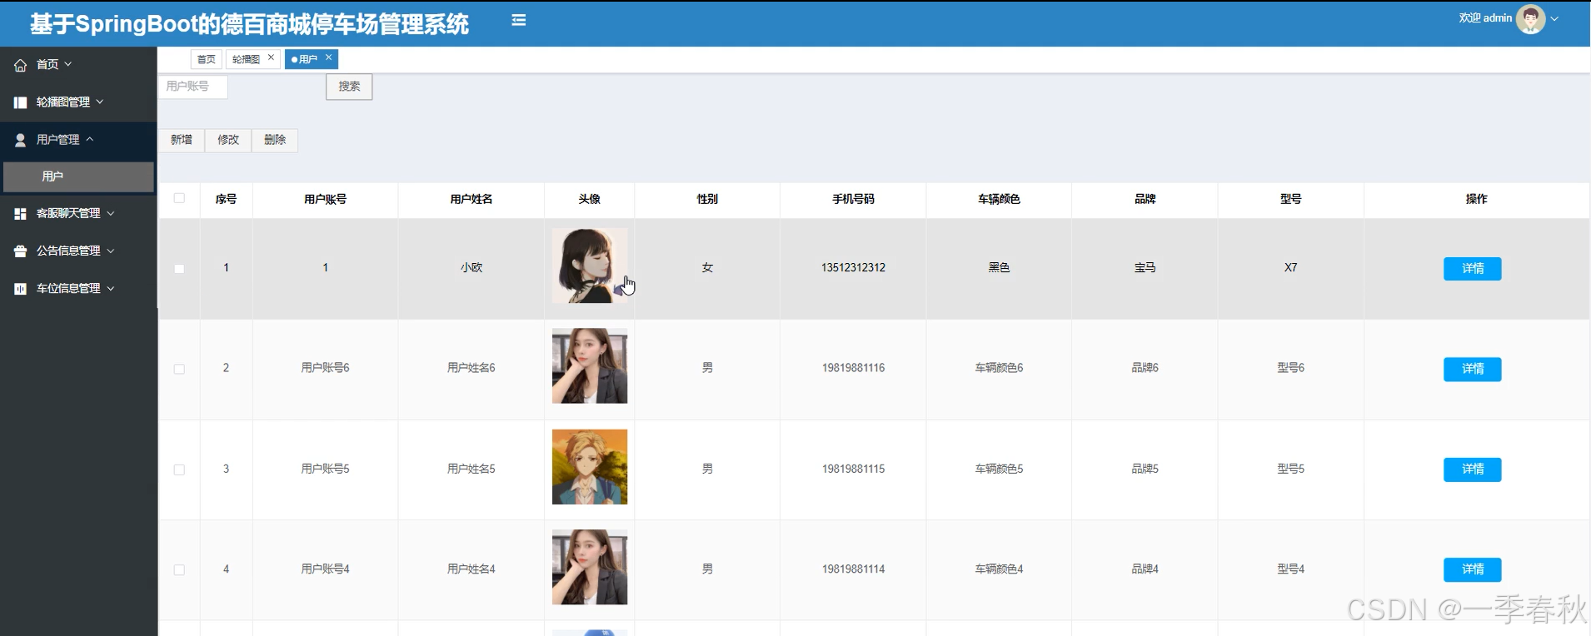Image resolution: width=1591 pixels, height=636 pixels.
Task: Click the home icon in sidebar
Action: [20, 65]
